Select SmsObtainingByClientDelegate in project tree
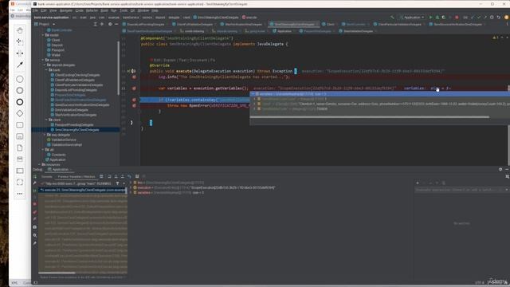Viewport: 510px width, 287px height. (x=77, y=130)
